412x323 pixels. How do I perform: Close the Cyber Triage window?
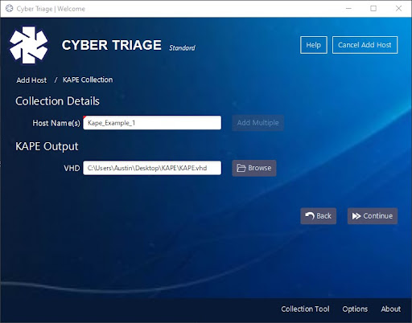(x=398, y=9)
